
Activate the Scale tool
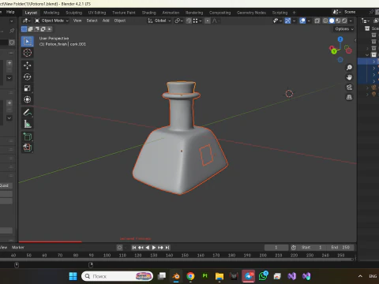(x=28, y=88)
